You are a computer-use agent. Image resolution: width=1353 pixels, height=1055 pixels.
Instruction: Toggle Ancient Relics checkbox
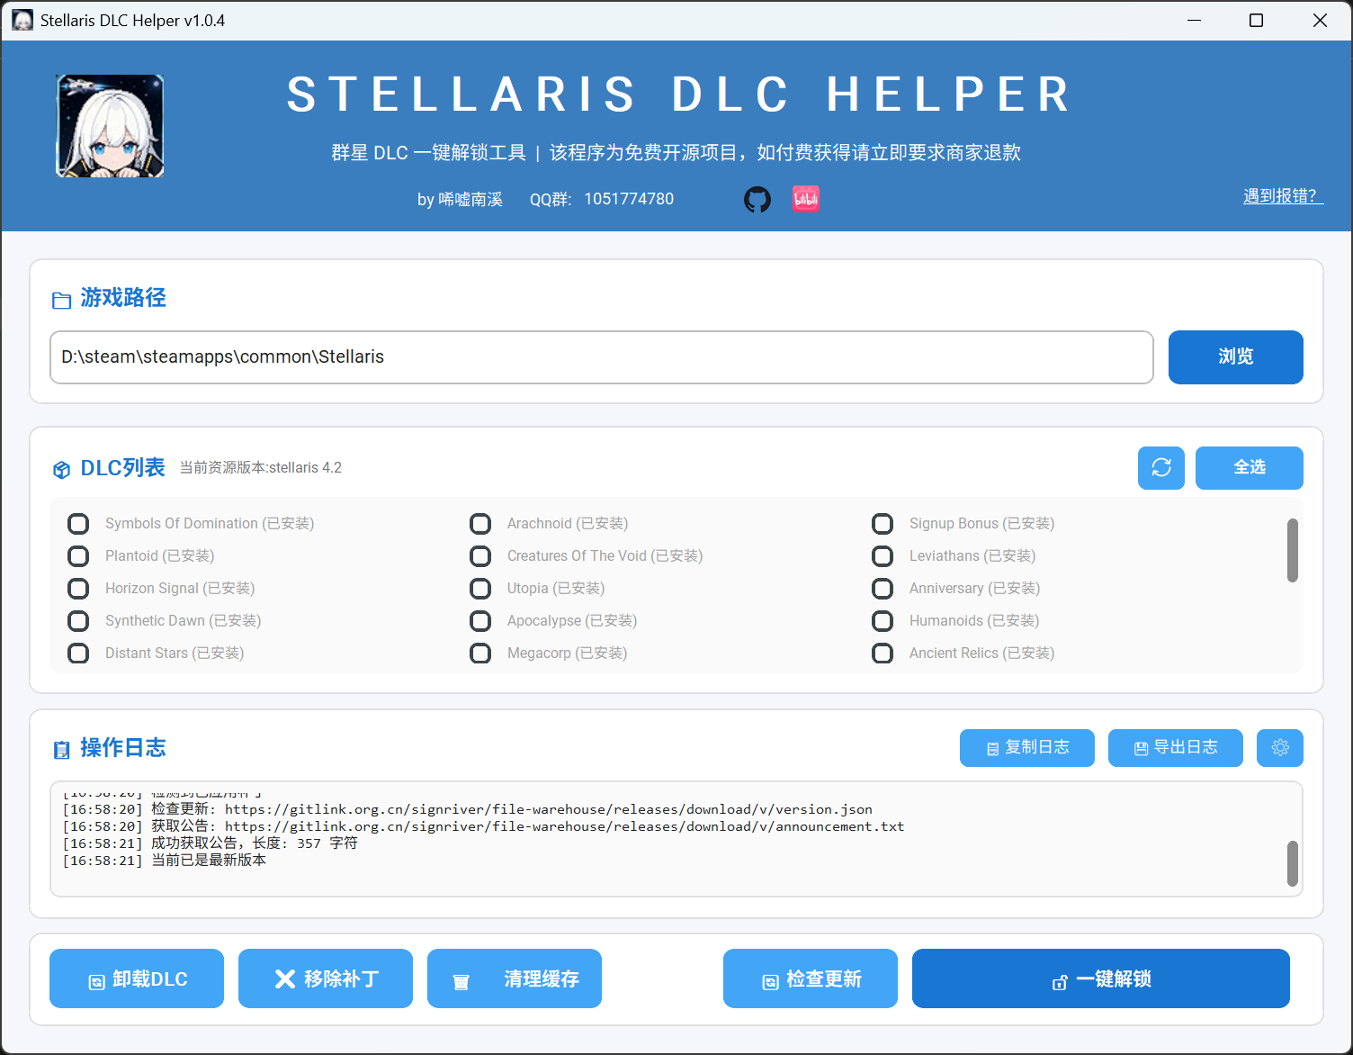(x=883, y=654)
